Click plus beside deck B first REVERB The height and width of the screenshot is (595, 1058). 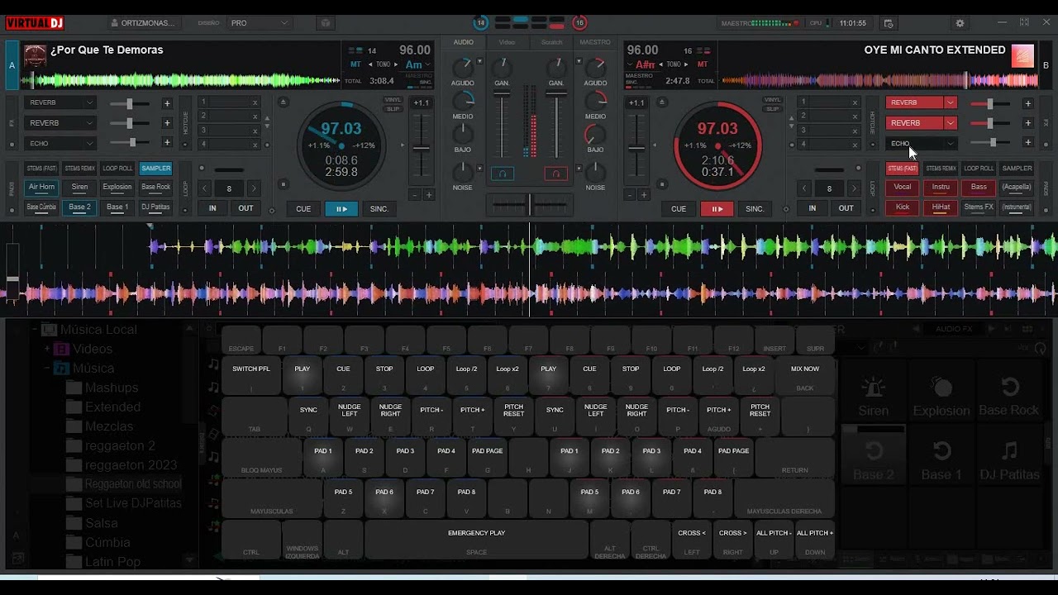[x=1027, y=103]
